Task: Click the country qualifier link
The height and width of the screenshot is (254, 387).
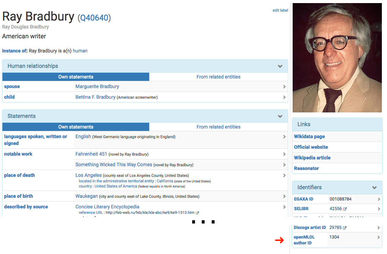Action: pyautogui.click(x=85, y=186)
